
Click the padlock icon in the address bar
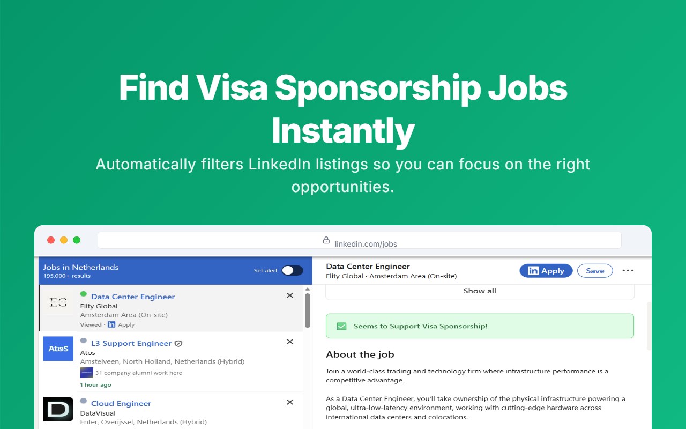(x=326, y=240)
